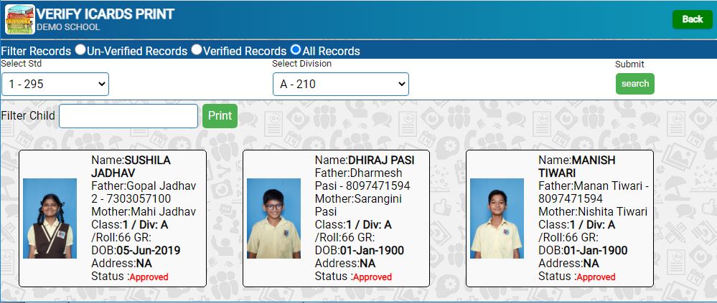Screen dimensions: 717x303
Task: Open Sushila Jadhav's photo thumbnail
Action: coord(50,218)
